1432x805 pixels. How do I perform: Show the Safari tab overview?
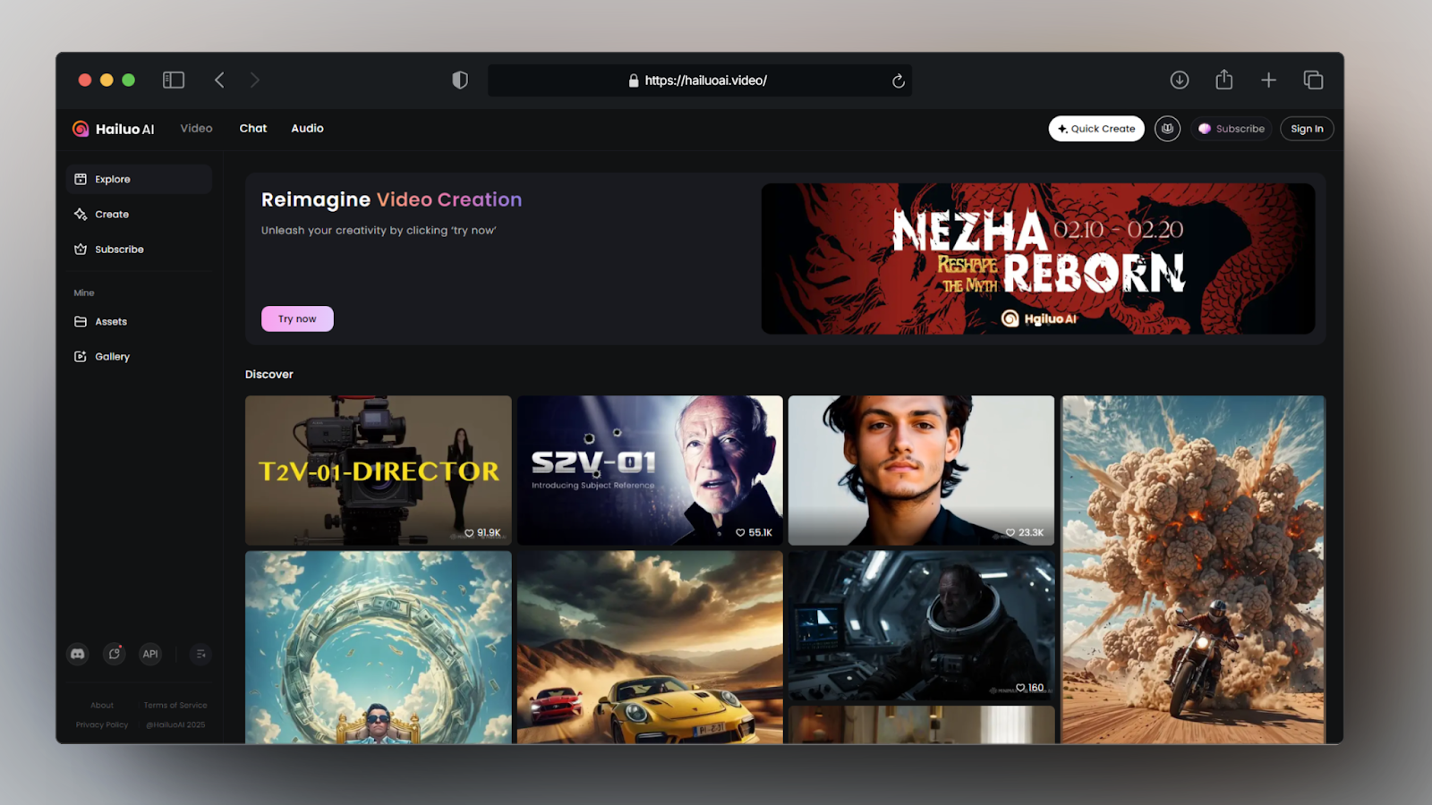point(1313,80)
